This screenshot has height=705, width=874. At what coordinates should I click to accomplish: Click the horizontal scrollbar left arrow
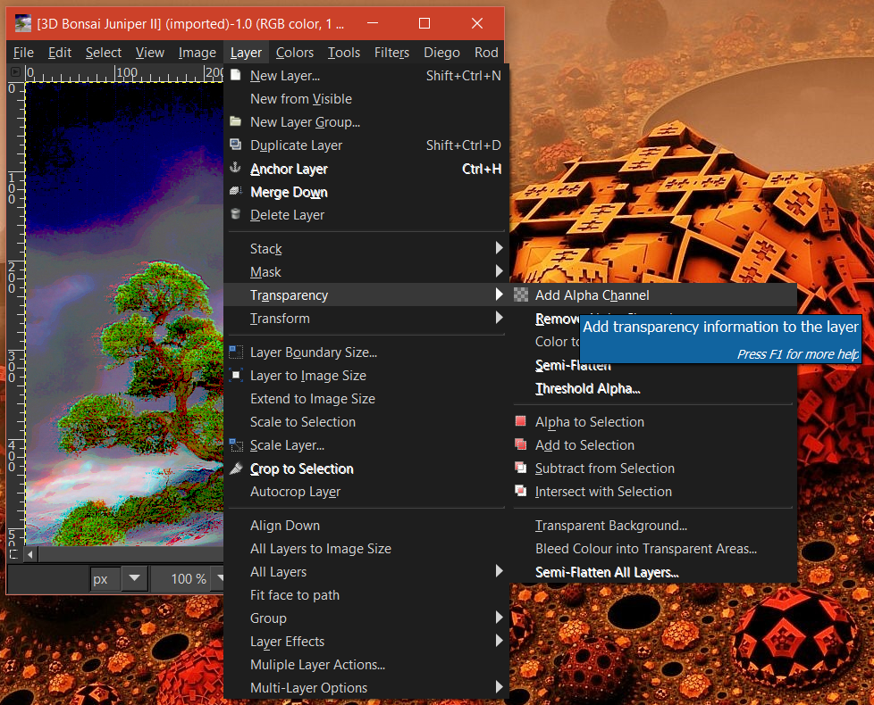click(x=30, y=554)
